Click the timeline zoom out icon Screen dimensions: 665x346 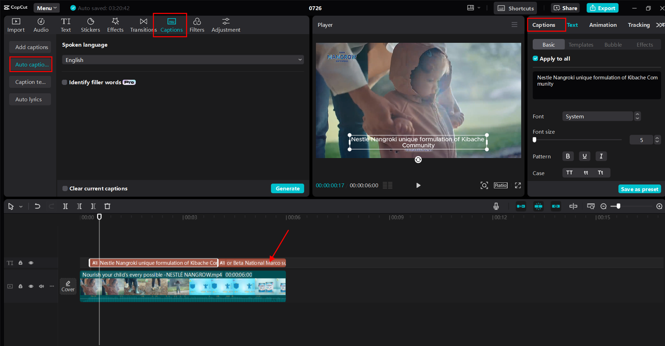(x=604, y=206)
